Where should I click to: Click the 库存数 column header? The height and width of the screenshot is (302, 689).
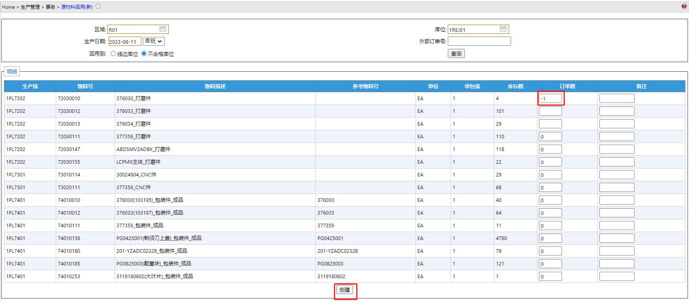[x=515, y=86]
